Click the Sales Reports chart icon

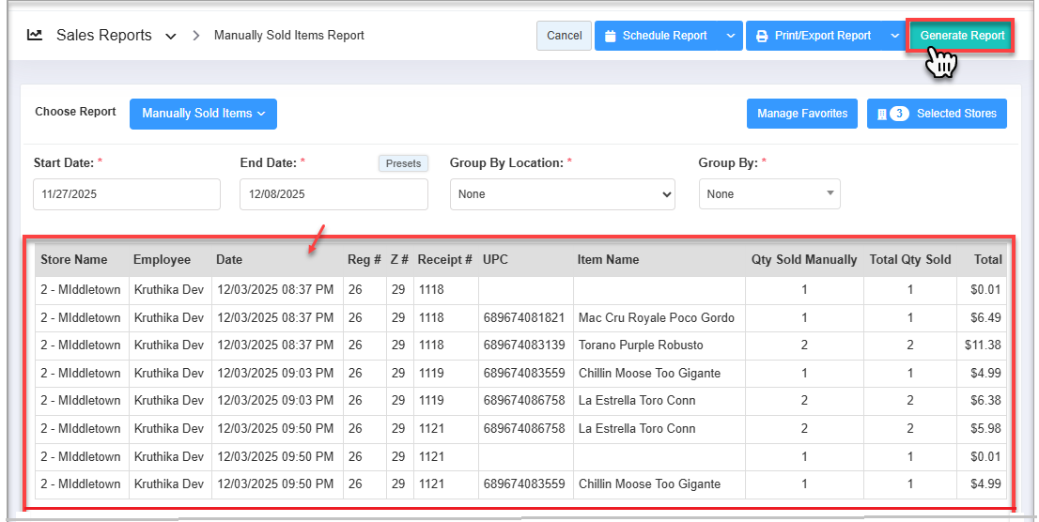pos(35,36)
